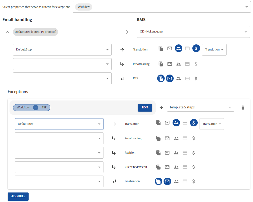Open the empty step dropdown beside DTP
This screenshot has width=253, height=202.
pos(62,79)
